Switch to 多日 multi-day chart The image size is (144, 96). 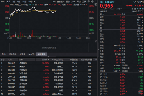[x=8, y=2]
